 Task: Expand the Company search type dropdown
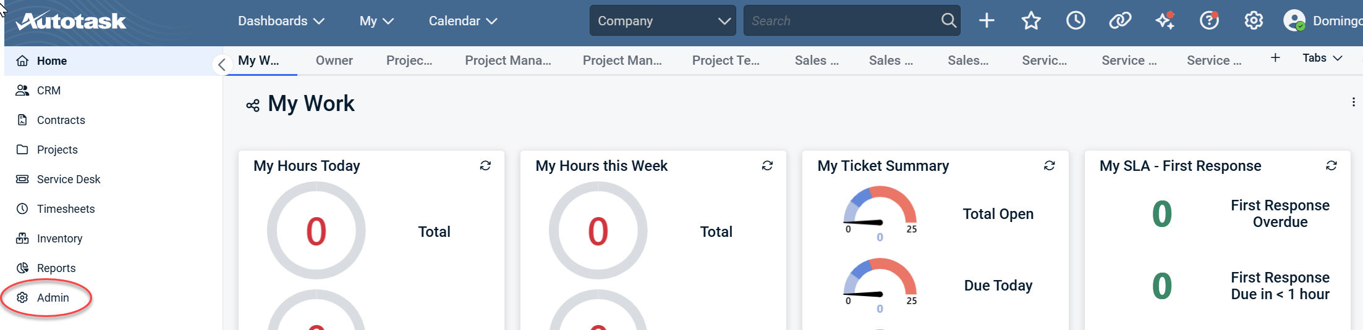tap(662, 21)
